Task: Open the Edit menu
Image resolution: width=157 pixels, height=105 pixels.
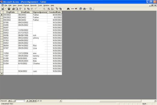Action: pyautogui.click(x=10, y=5)
